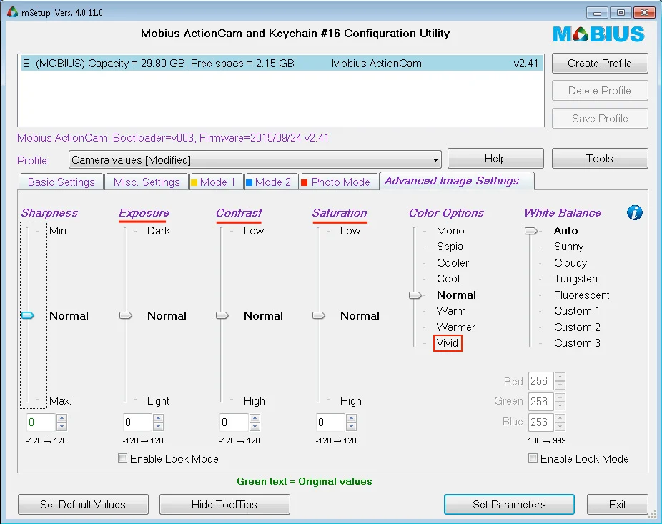
Task: Click the blue info icon beside White Balance
Action: 635,212
